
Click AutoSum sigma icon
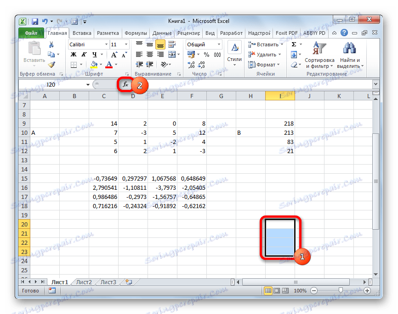point(294,44)
